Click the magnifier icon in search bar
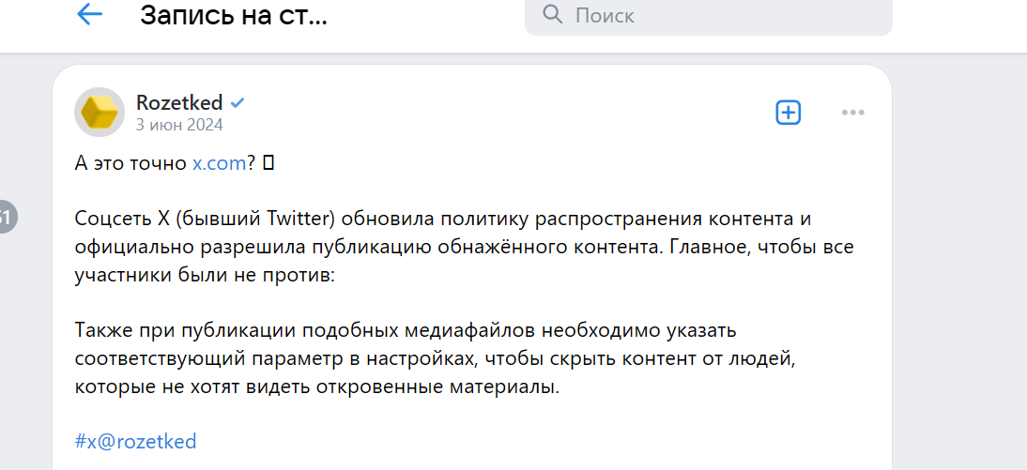The height and width of the screenshot is (470, 1027). (x=553, y=14)
